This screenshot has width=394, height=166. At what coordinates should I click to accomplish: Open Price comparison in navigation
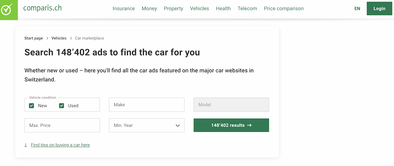(x=283, y=8)
